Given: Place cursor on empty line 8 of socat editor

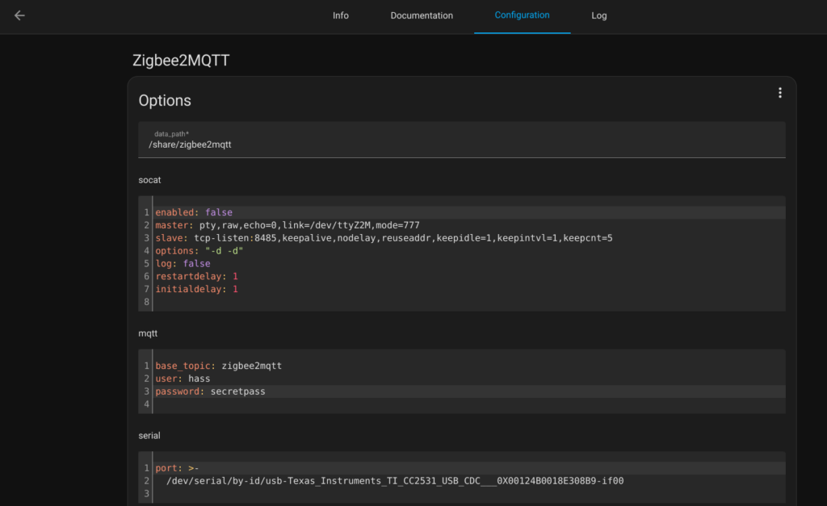Looking at the screenshot, I should click(x=468, y=302).
